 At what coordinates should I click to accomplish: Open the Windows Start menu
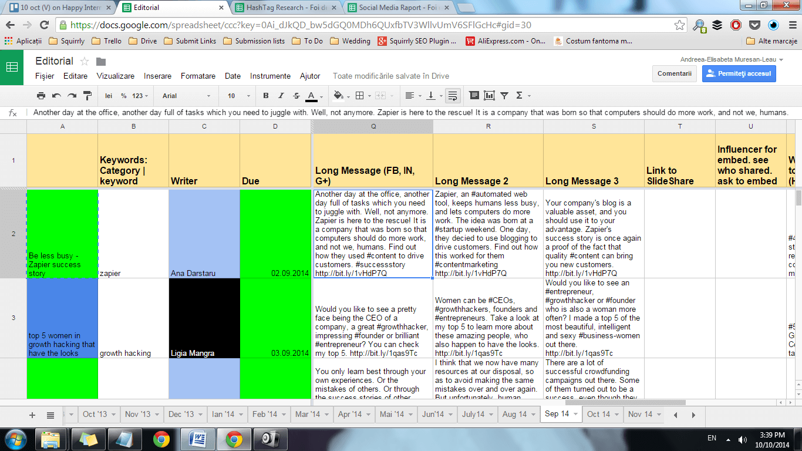[x=15, y=438]
